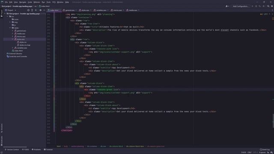Image resolution: width=274 pixels, height=154 pixels.
Task: Open the Refactor menu
Action: pos(37,2)
